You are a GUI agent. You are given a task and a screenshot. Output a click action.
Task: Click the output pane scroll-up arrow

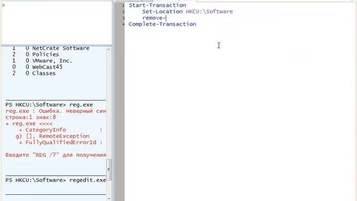pyautogui.click(x=109, y=49)
